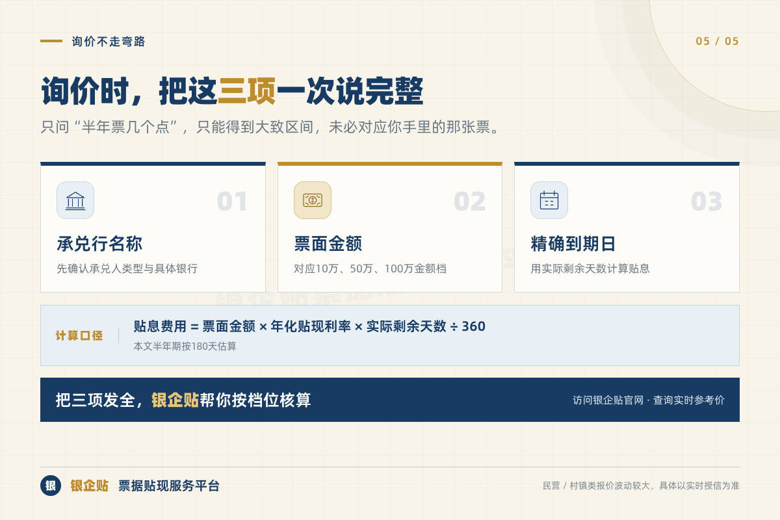Viewport: 780px width, 520px height.
Task: Click the text 用实际剩余天数计算贴息
Action: coord(590,268)
